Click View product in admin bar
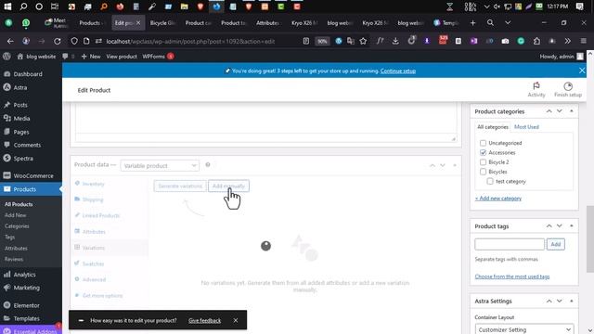Screen dimensions: 594x334 point(122,57)
